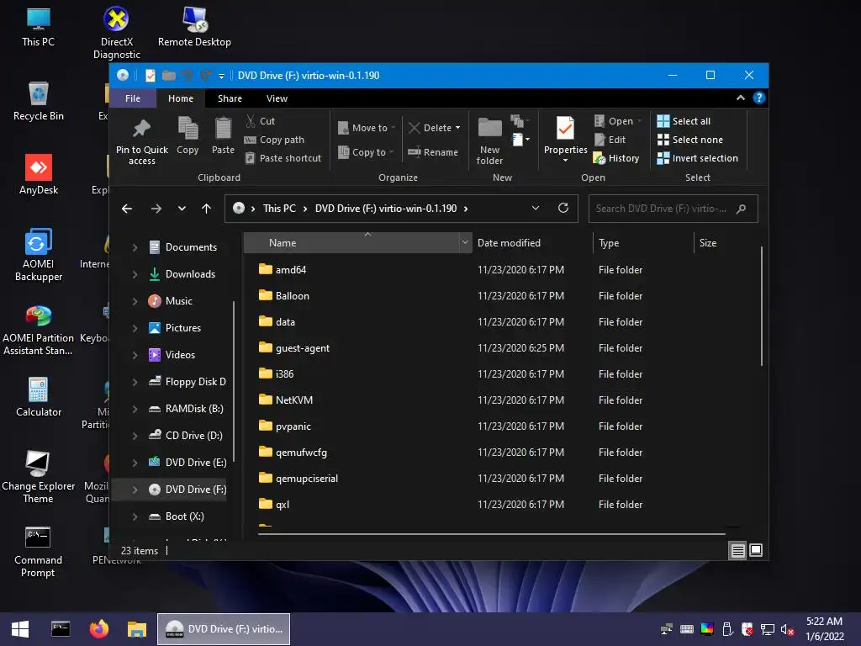Click Copy path in ribbon

[275, 140]
